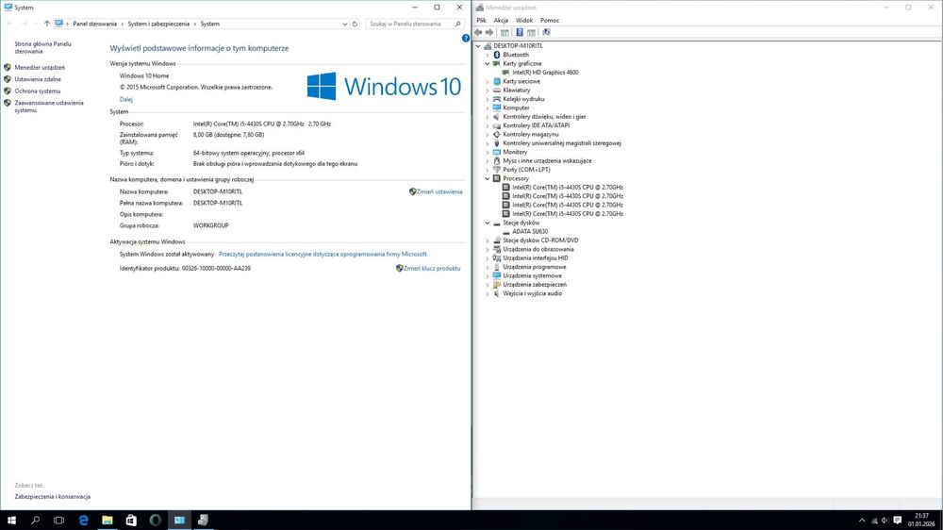The width and height of the screenshot is (943, 530).
Task: Click the blue help icon in System window
Action: [x=466, y=38]
